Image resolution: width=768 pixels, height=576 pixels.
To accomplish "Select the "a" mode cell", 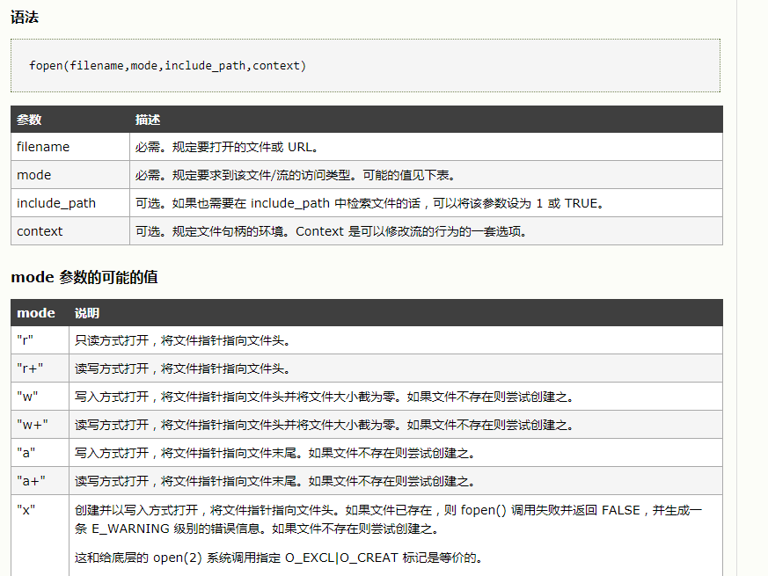I will coord(26,453).
